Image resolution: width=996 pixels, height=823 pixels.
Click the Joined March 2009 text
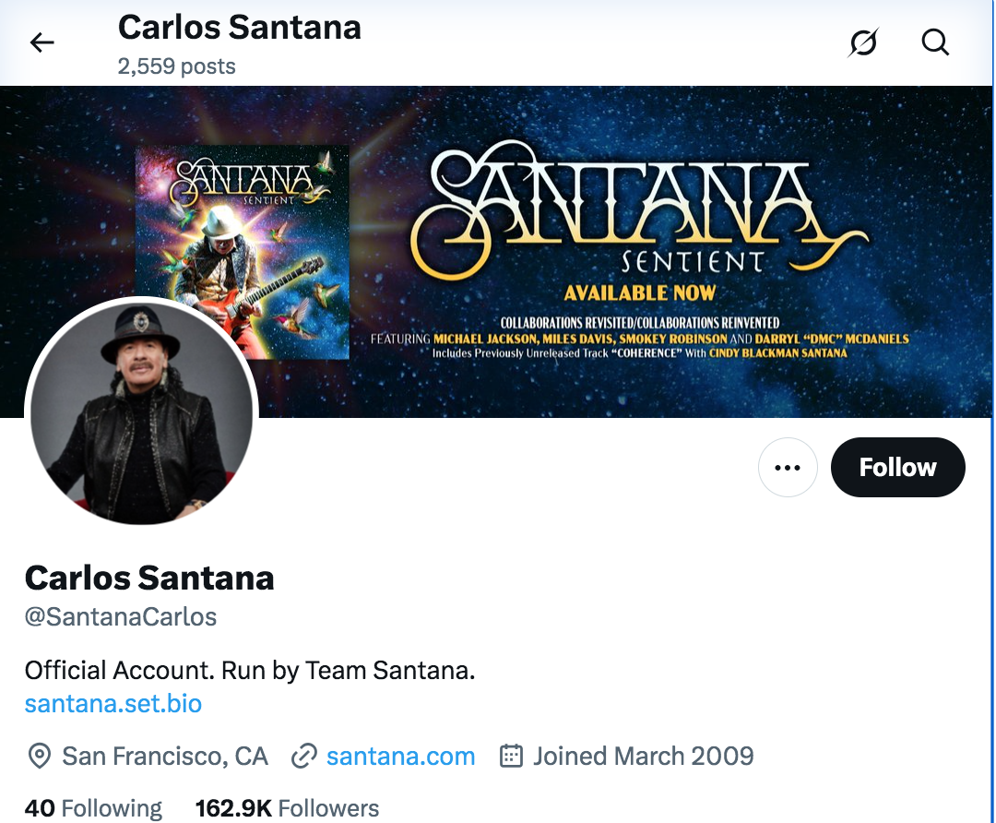pos(643,757)
